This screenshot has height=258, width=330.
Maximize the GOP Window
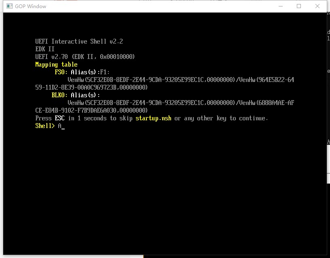point(298,6)
